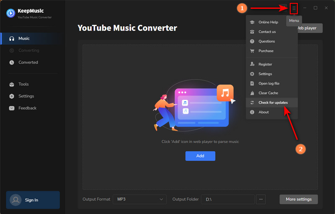
Task: Open the Output Format MP3 dropdown
Action: [139, 199]
